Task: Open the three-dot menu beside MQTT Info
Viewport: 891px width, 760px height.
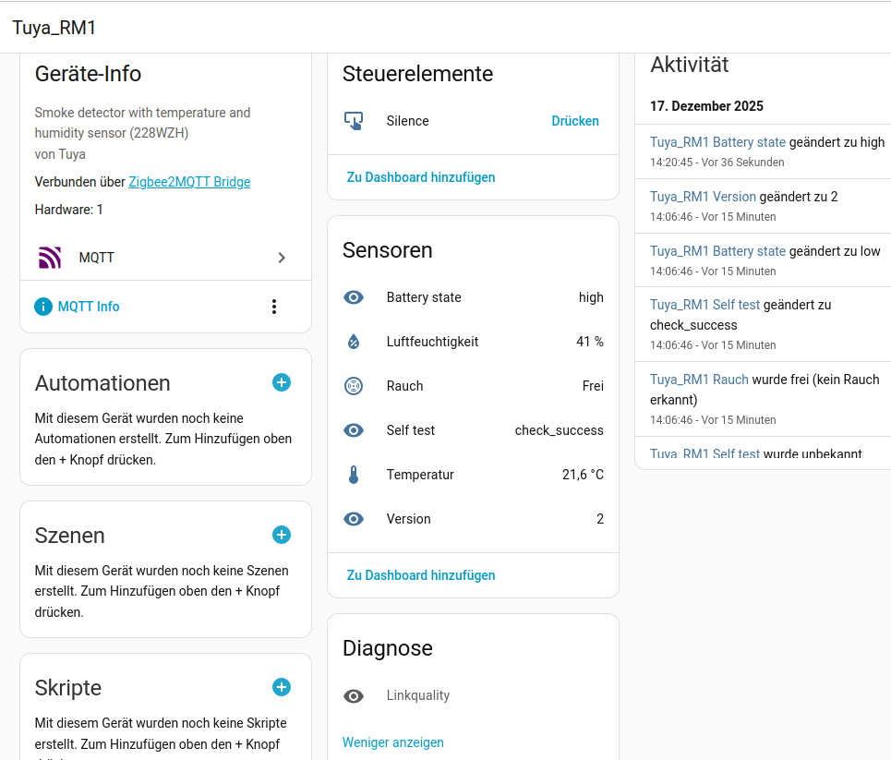Action: 274,307
